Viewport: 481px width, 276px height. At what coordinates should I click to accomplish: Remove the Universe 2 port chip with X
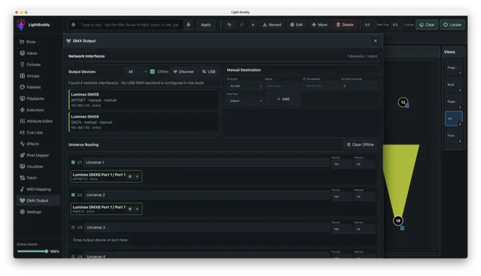coord(137,209)
